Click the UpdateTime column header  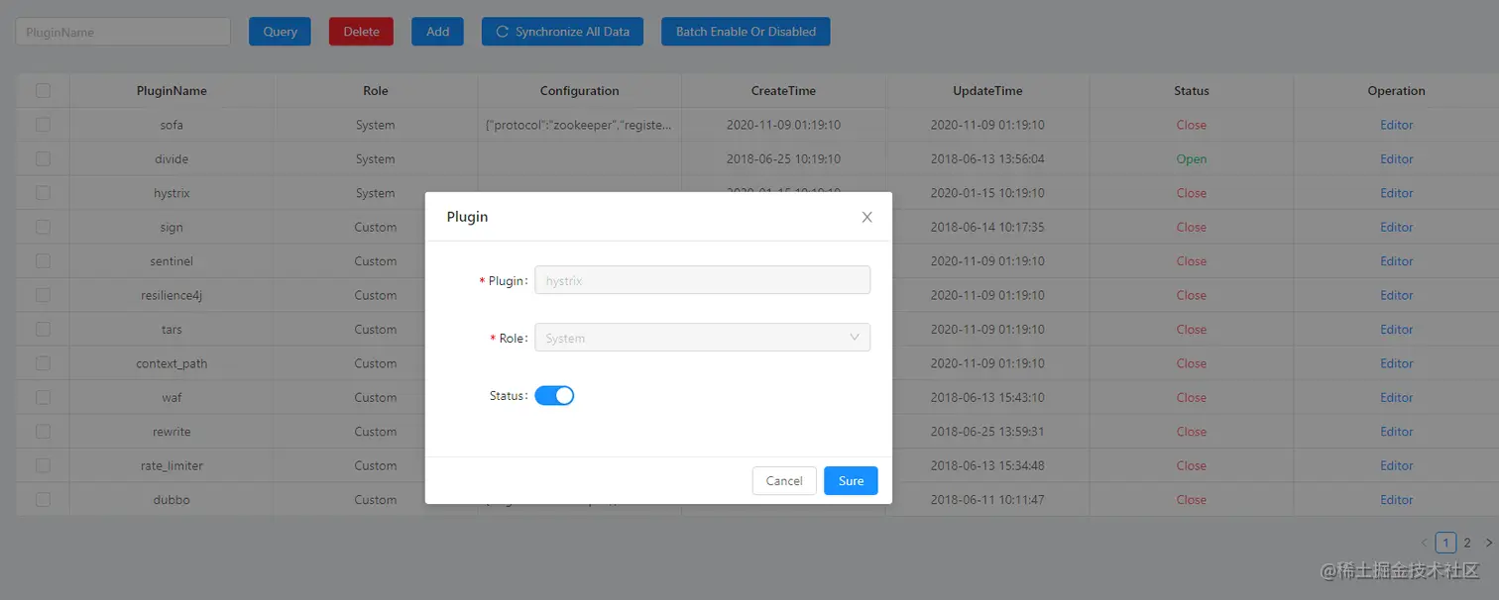pyautogui.click(x=987, y=90)
